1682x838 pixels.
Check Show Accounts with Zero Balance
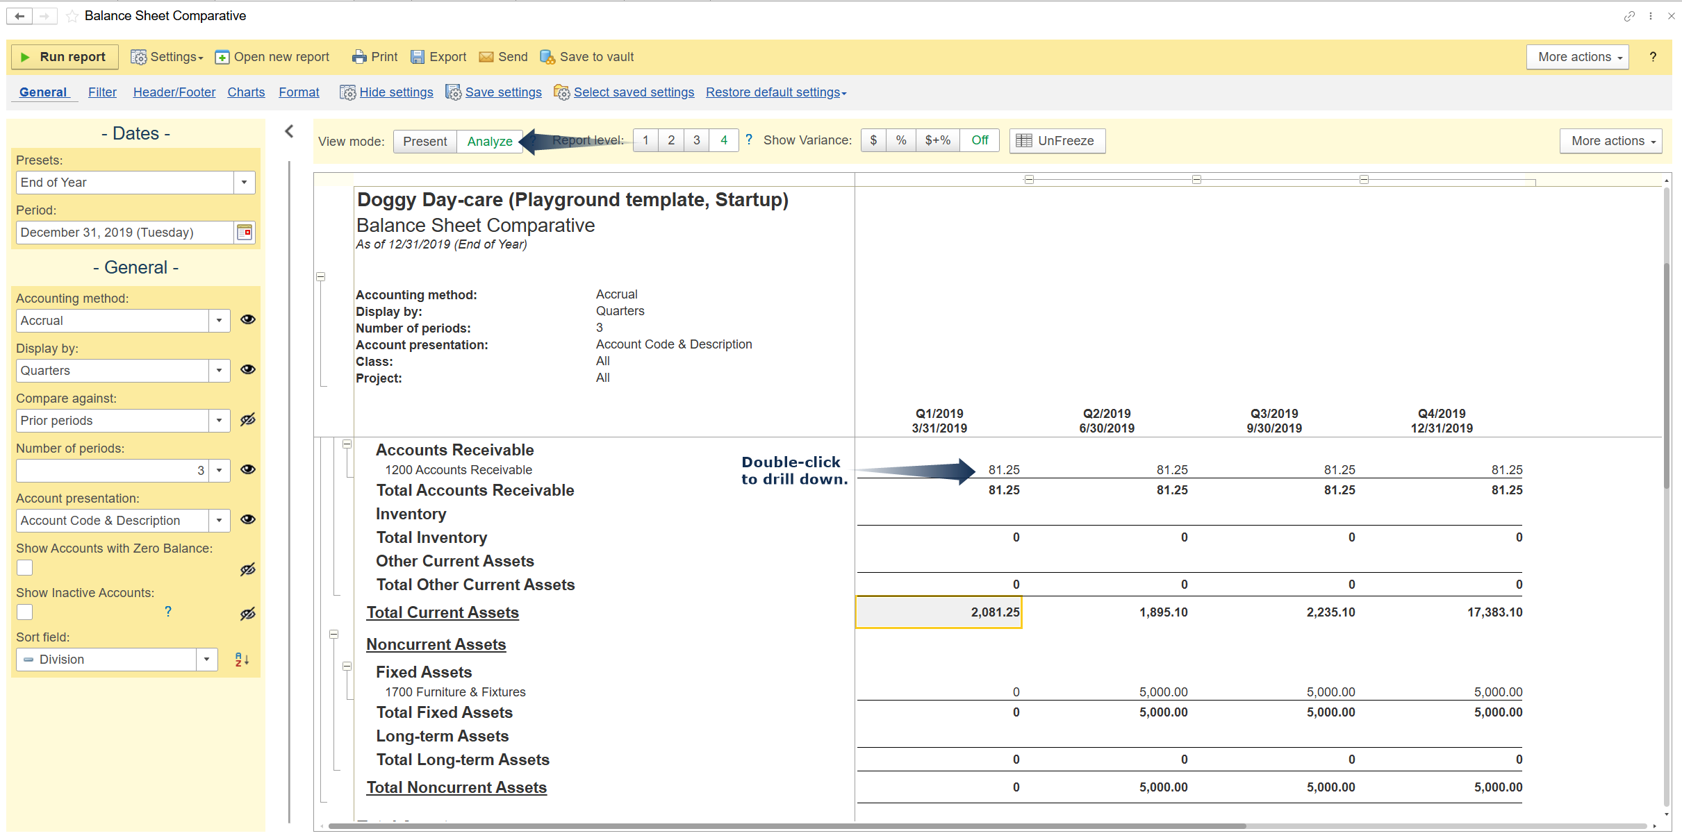pos(25,568)
